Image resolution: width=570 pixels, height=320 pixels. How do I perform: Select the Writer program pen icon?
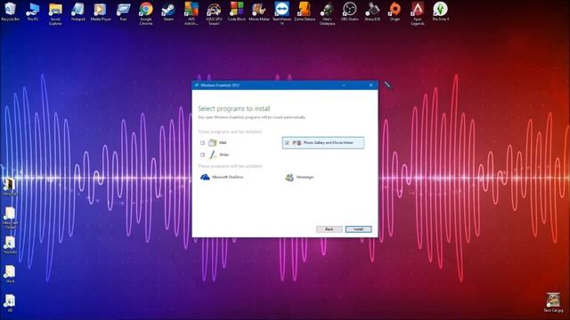point(213,155)
